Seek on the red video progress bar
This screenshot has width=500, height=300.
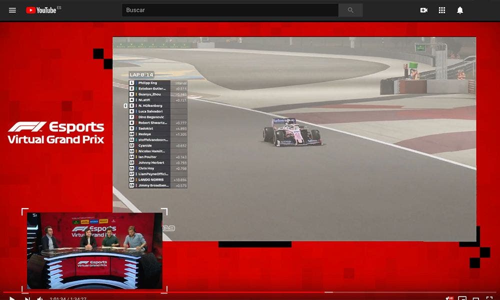[x=250, y=292]
